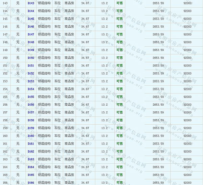Open parking space D146 details

coord(31,26)
